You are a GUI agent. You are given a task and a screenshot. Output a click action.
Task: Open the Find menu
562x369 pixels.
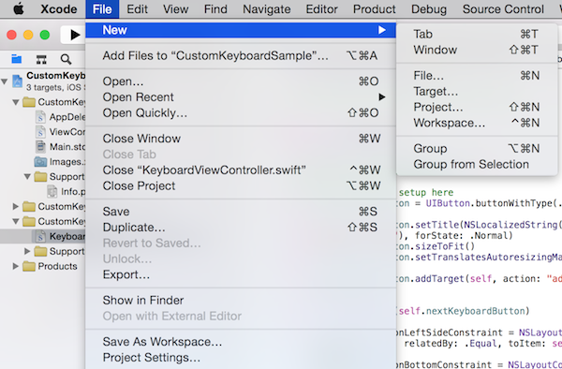tap(215, 8)
